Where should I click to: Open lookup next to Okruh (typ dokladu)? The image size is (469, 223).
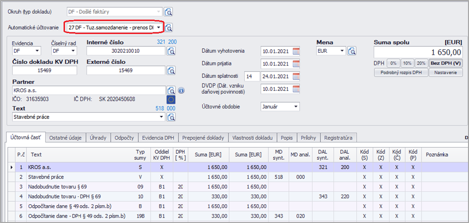(x=168, y=12)
